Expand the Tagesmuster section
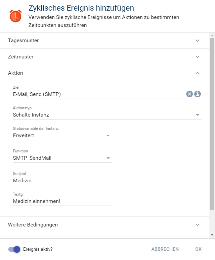Screen dimensions: 215x260 [x=197, y=41]
